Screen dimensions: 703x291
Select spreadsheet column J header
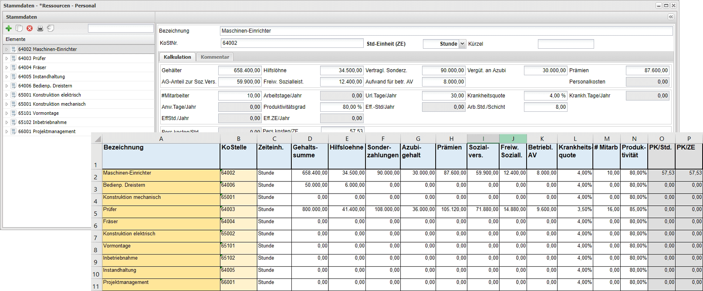(513, 139)
